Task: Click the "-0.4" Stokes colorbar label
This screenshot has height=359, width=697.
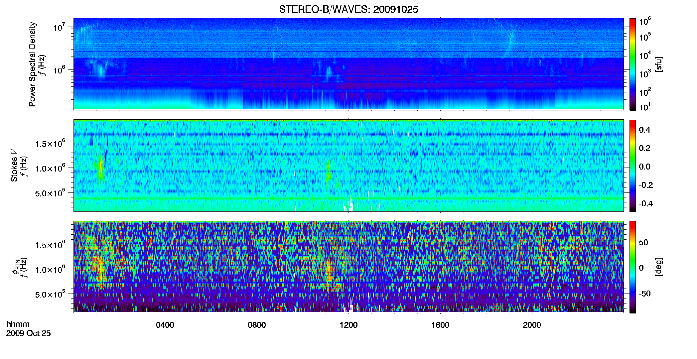Action: (x=646, y=203)
